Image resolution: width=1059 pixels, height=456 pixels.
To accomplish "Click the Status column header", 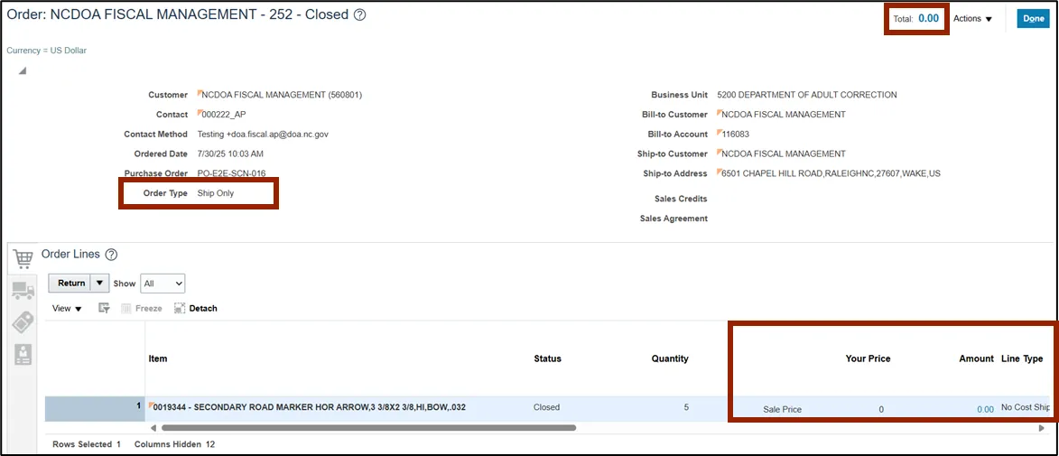I will [x=547, y=358].
